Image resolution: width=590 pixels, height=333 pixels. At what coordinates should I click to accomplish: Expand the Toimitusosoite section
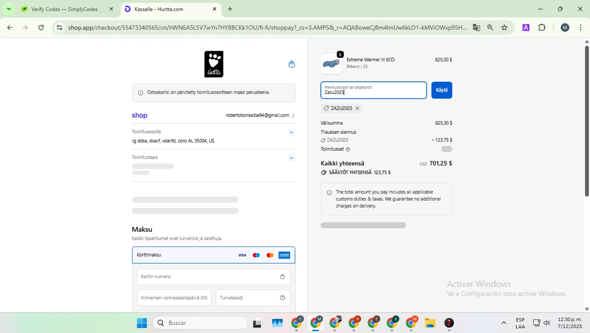pyautogui.click(x=291, y=132)
